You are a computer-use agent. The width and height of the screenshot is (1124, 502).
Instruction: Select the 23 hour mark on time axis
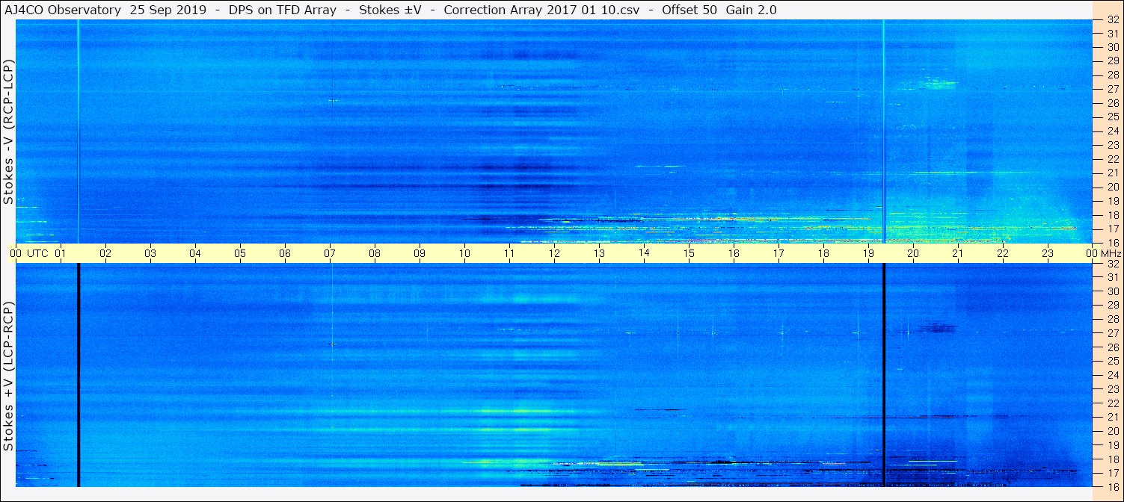pos(1048,253)
